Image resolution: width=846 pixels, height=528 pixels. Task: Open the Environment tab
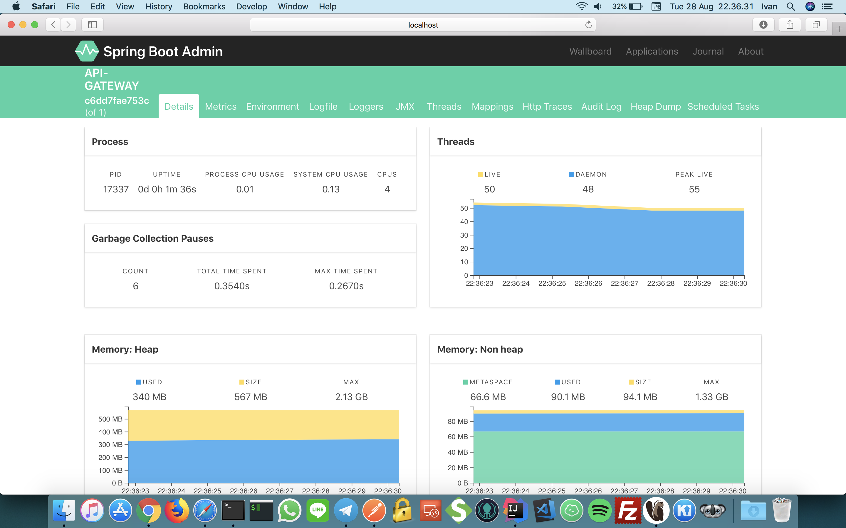tap(272, 106)
